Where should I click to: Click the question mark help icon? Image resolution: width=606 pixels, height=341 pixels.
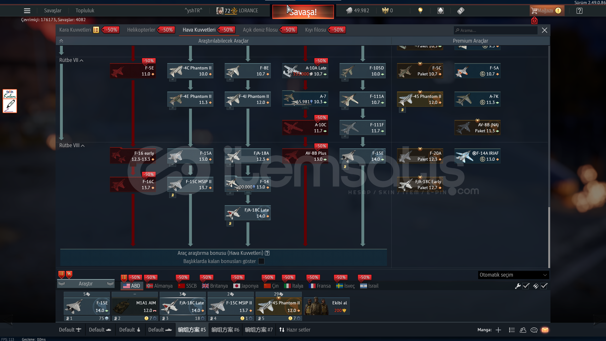579,11
